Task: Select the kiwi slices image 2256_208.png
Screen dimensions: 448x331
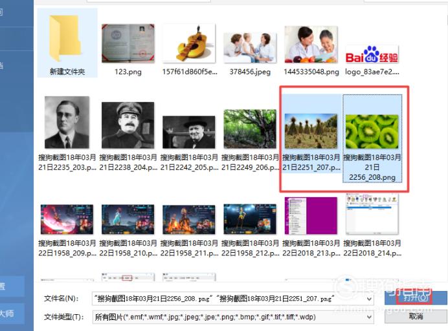Action: 372,131
